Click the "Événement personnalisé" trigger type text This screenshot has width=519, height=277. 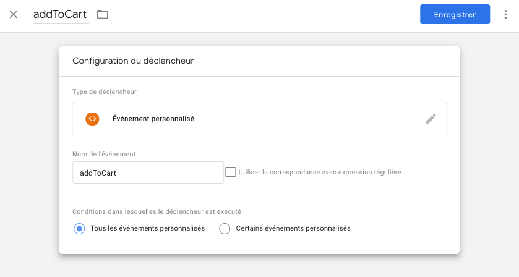153,119
